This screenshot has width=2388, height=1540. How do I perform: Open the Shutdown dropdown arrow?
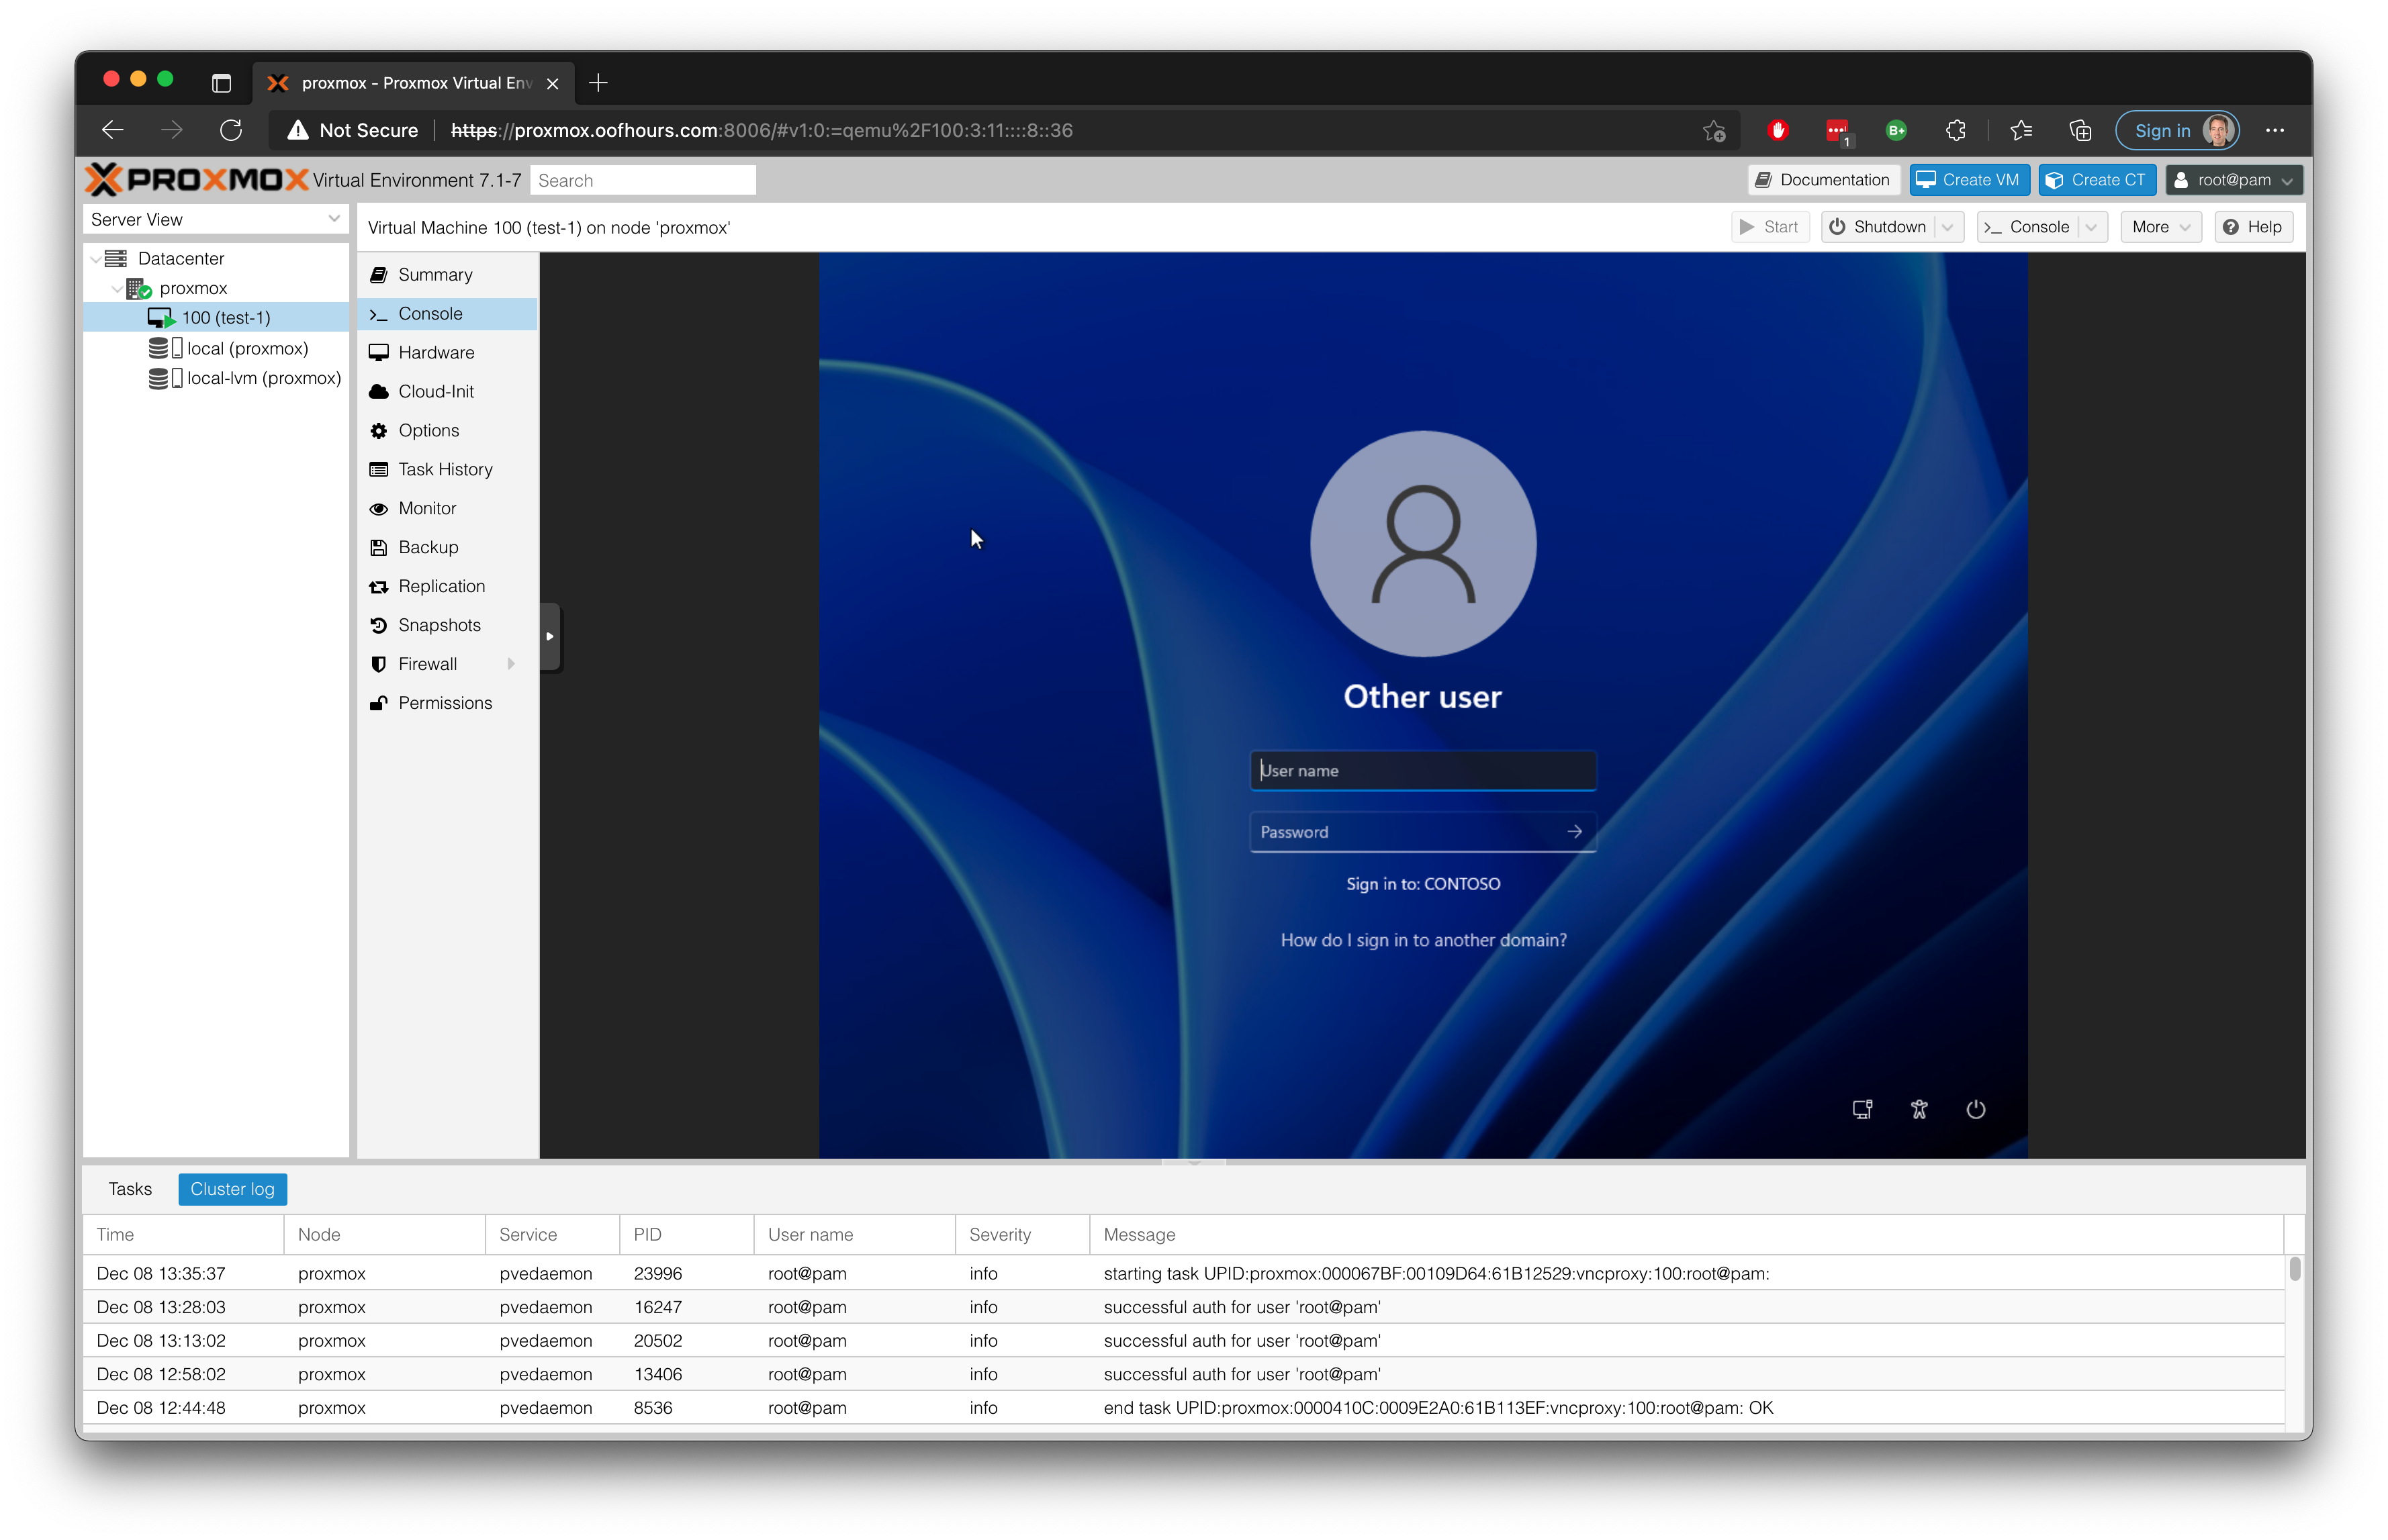pos(1949,227)
